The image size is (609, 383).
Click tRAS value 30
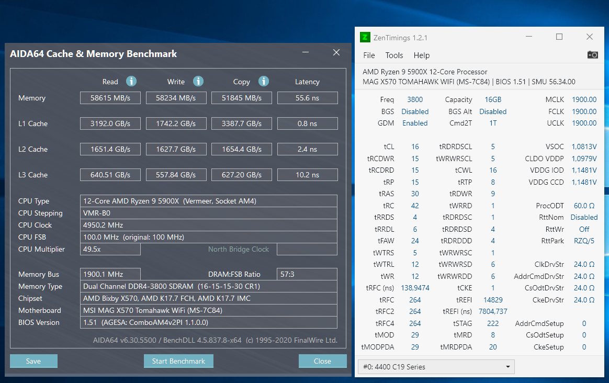tap(415, 194)
